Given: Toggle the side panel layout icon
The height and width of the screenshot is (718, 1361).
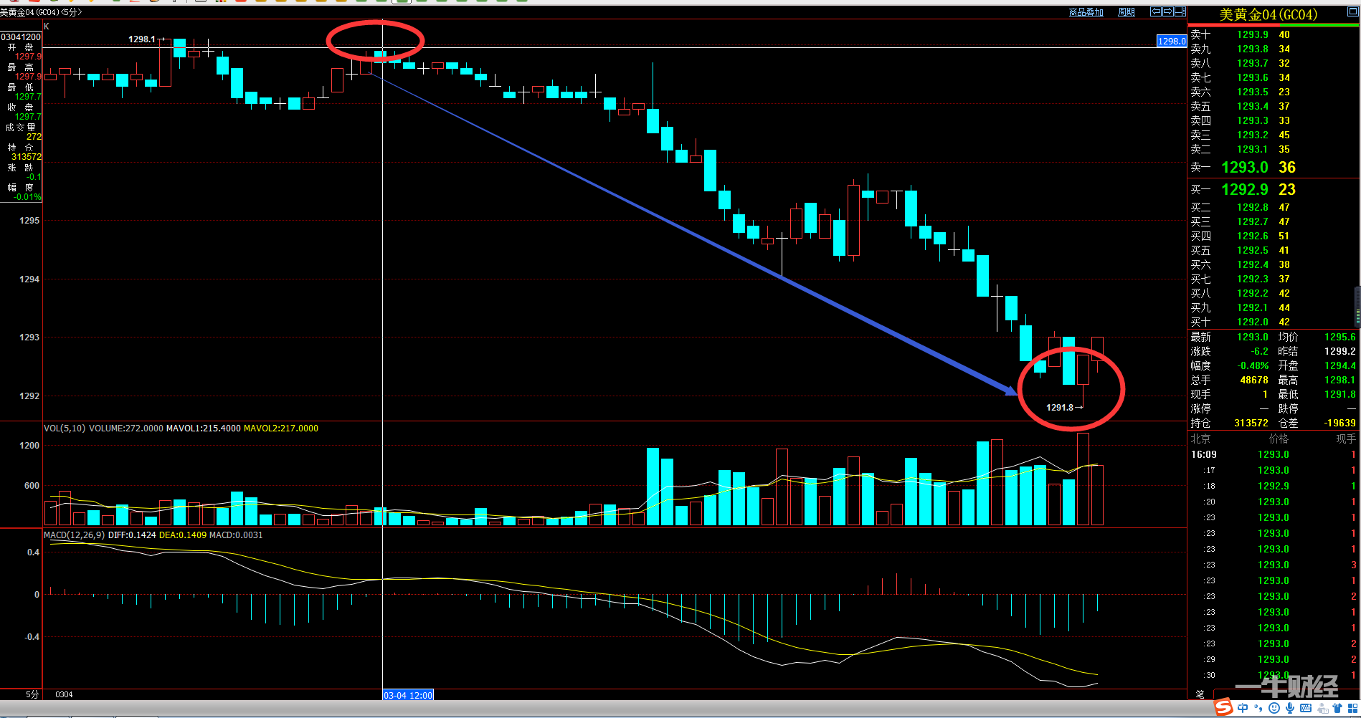Looking at the screenshot, I should pos(1180,12).
